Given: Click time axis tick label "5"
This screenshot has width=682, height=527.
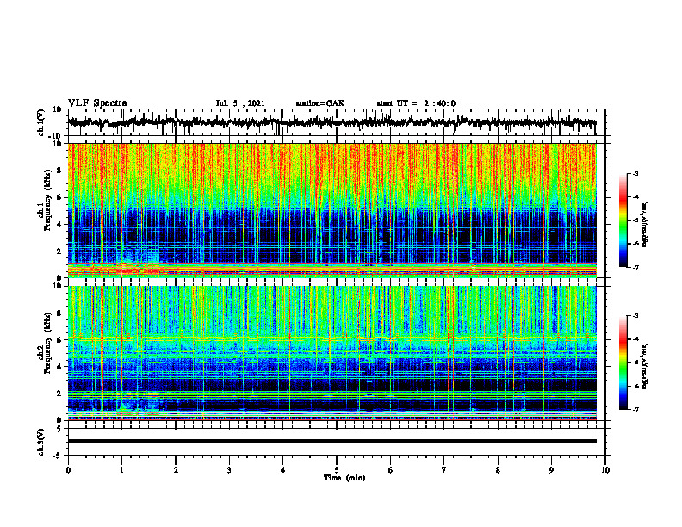Looking at the screenshot, I should point(337,470).
